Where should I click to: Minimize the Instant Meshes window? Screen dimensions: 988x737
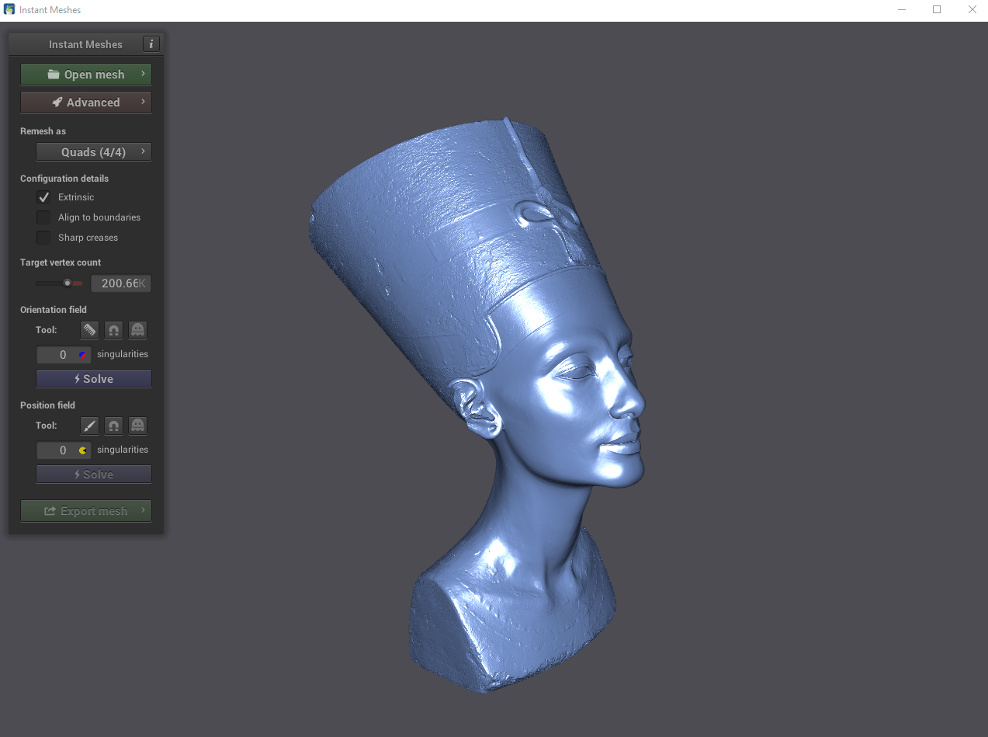[902, 9]
